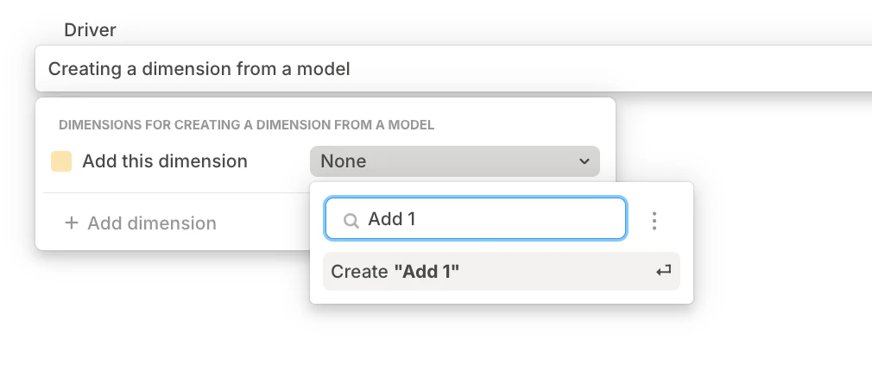Select the Create "Add 1" option
The image size is (872, 371).
[x=501, y=271]
